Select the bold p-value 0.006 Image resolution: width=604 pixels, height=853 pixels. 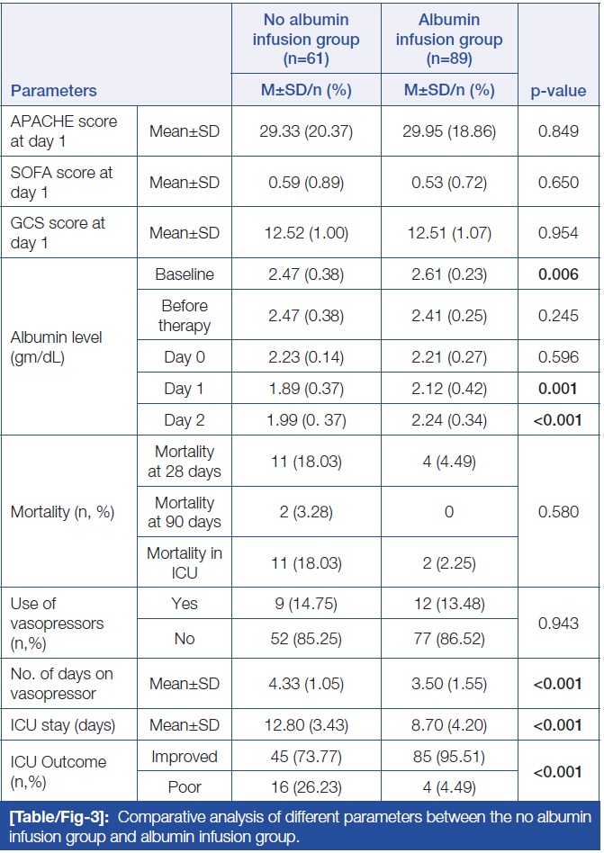coord(559,274)
